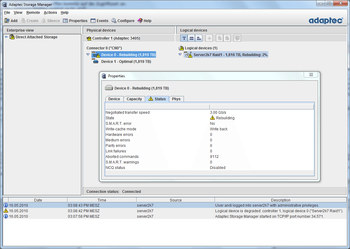Select the Status tab
This screenshot has width=350, height=249.
pyautogui.click(x=157, y=99)
